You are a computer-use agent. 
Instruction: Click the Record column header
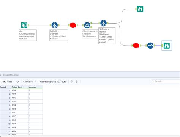tap(5, 87)
